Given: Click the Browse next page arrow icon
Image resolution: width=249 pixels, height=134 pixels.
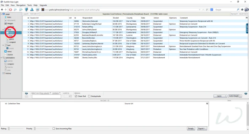Looking at the screenshot, I should coord(15,10).
